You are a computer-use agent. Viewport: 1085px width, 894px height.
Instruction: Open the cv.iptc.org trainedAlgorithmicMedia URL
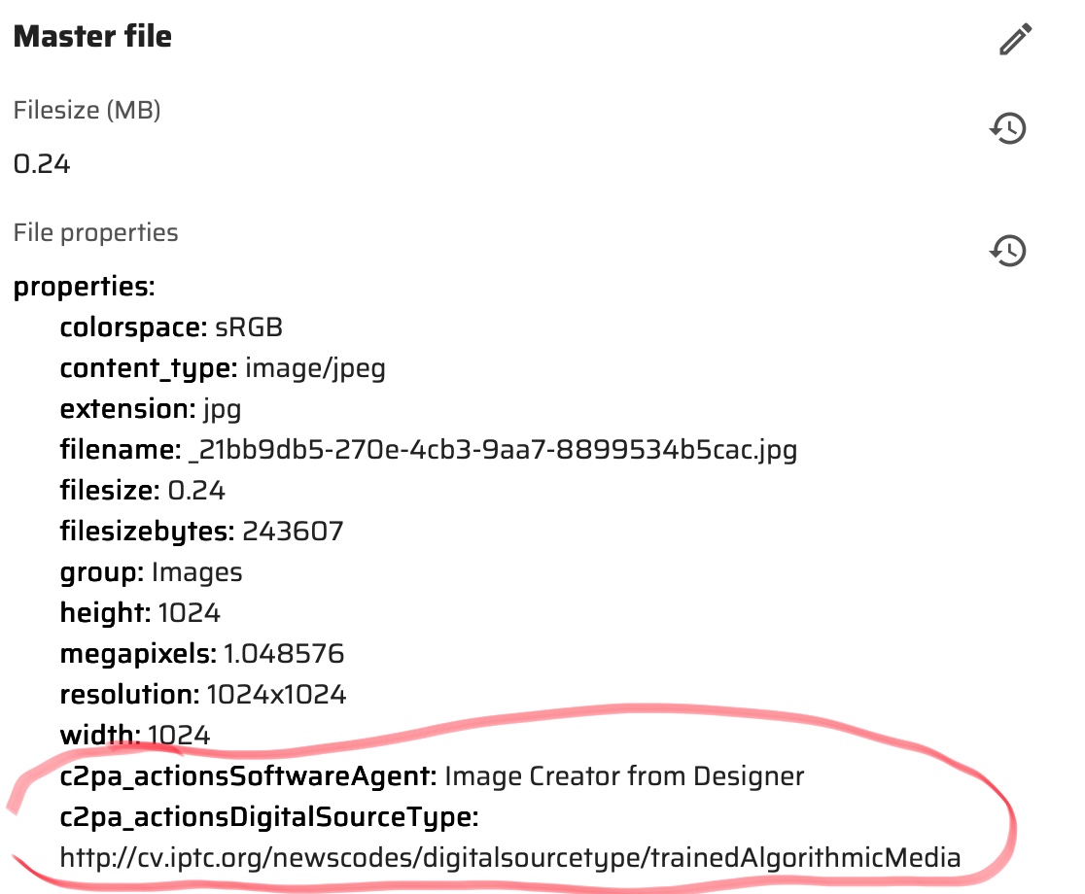pos(509,858)
